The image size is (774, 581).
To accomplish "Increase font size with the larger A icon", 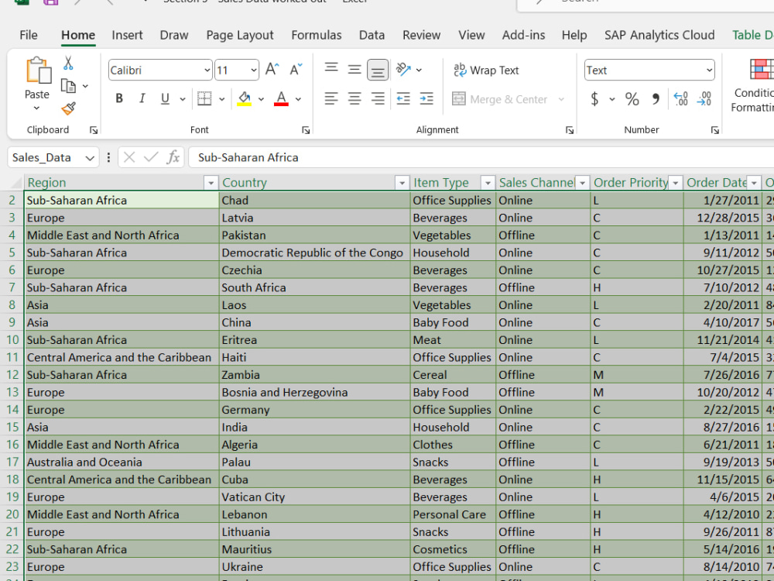I will point(272,70).
